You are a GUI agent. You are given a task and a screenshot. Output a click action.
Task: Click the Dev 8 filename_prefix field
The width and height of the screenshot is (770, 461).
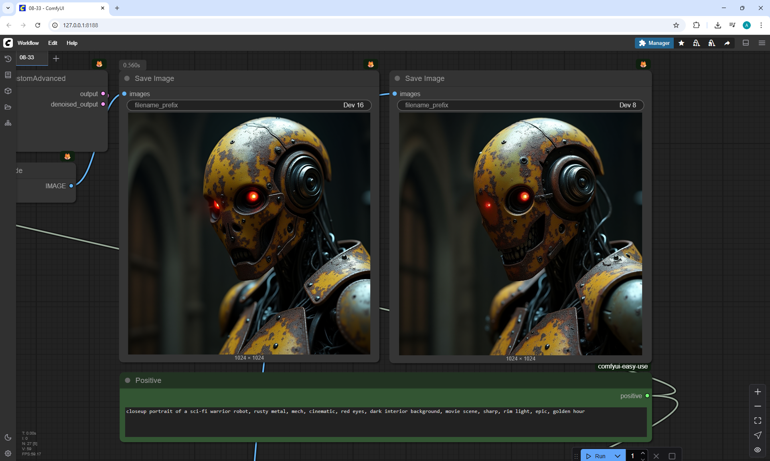point(520,105)
